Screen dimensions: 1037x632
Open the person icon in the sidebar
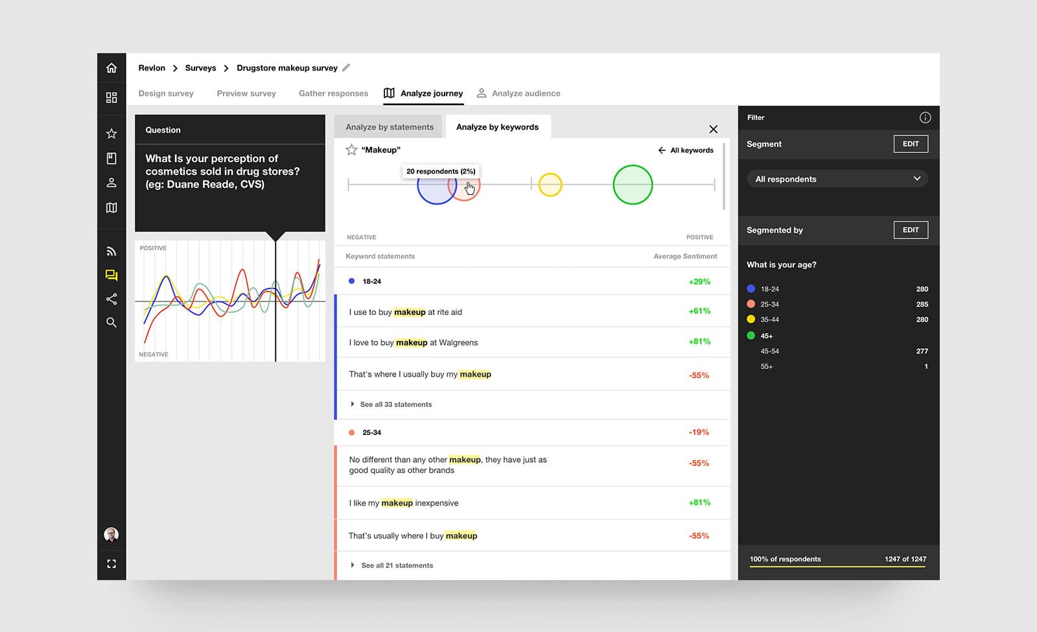[111, 183]
